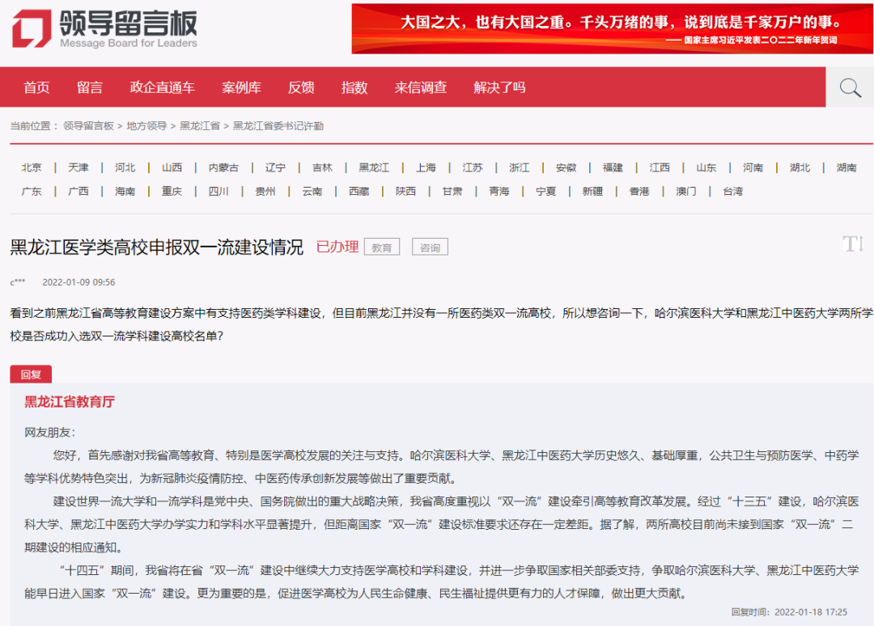Select 福建 in the province list
This screenshot has height=626, width=874.
point(613,167)
